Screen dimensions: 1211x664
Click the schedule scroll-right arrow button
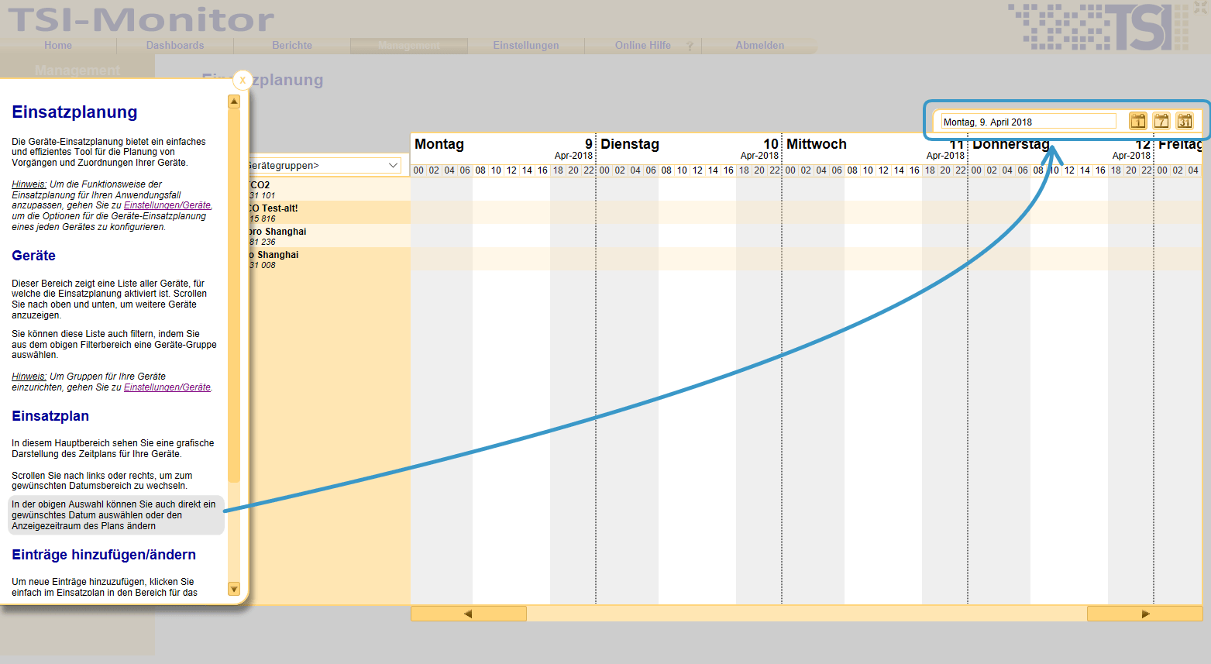(x=1145, y=614)
